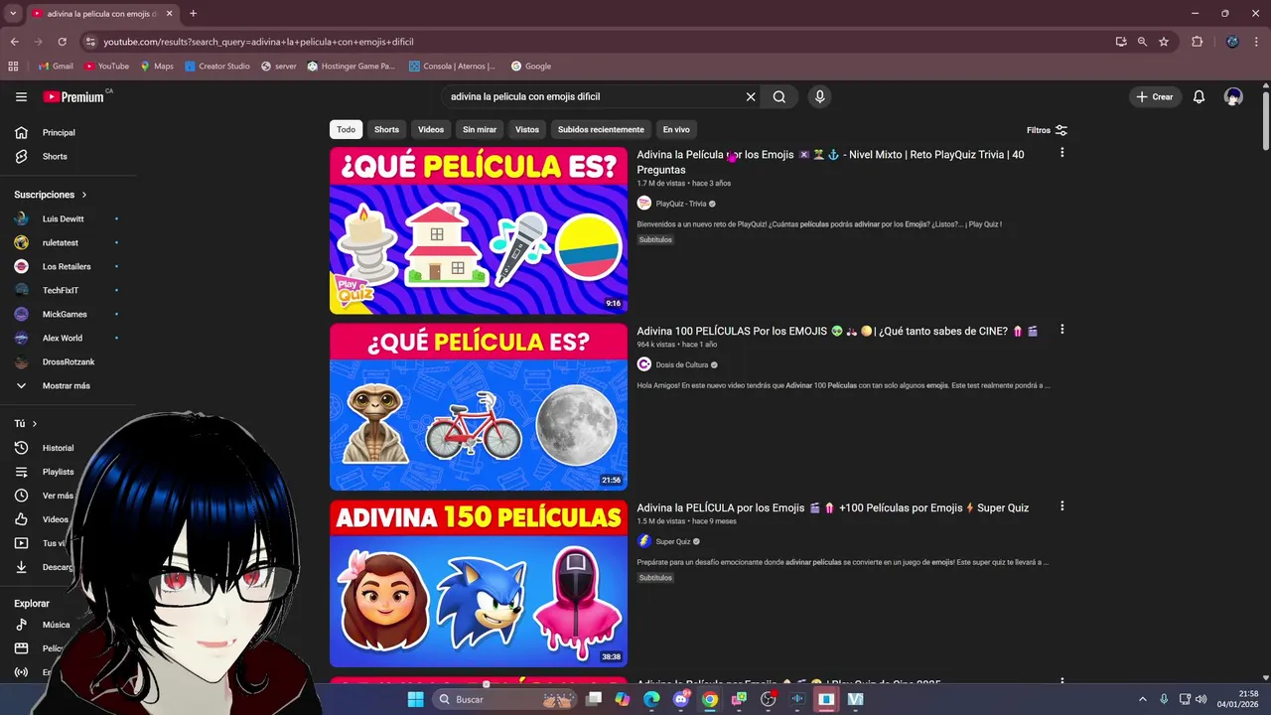This screenshot has height=715, width=1271.
Task: Select the Todo filter chip
Action: tap(346, 129)
